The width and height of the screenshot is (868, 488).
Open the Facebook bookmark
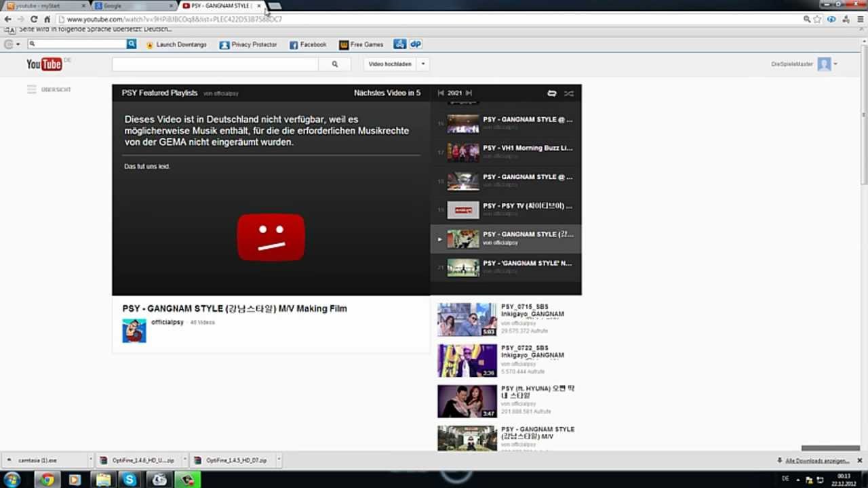308,44
